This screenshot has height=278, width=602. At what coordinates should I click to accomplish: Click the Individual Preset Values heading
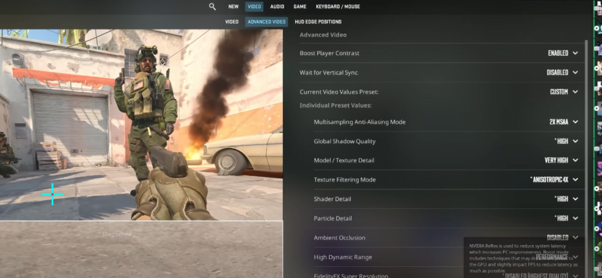point(336,106)
